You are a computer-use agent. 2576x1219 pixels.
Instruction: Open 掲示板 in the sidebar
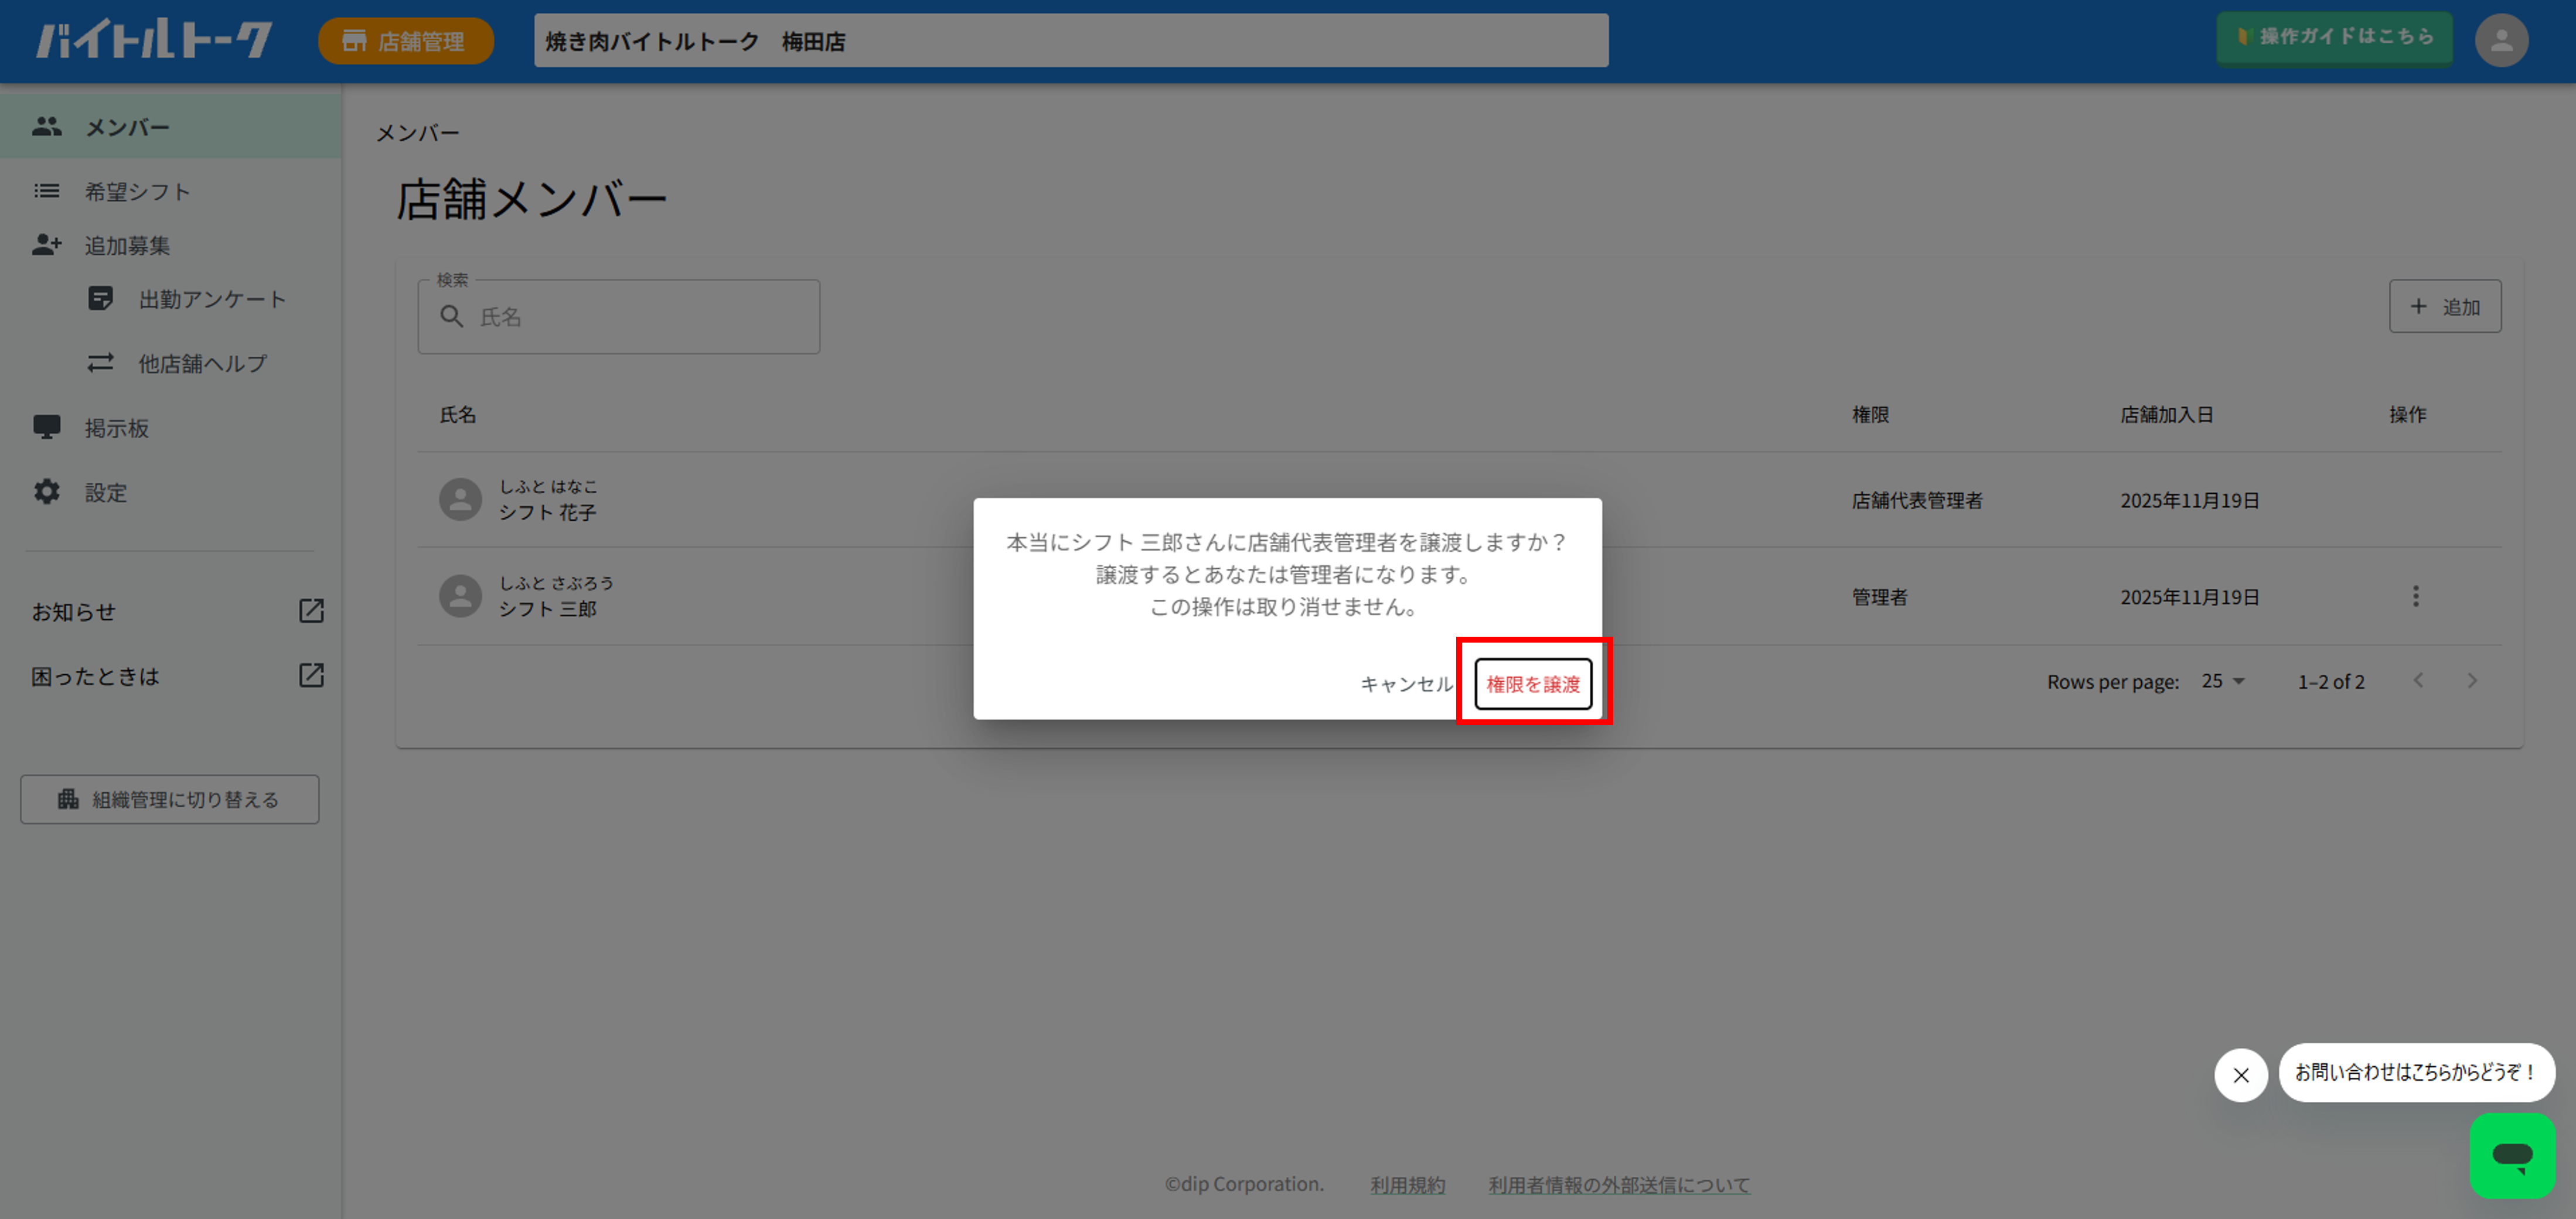pyautogui.click(x=117, y=428)
